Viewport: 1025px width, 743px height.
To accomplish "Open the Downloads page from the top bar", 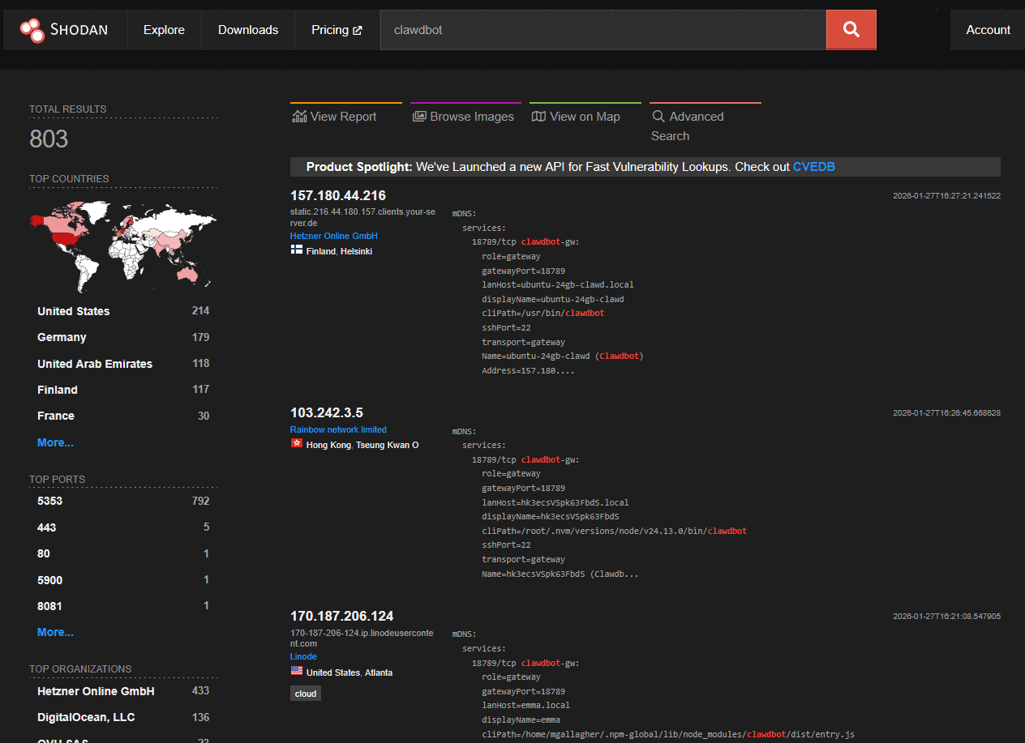I will click(247, 29).
